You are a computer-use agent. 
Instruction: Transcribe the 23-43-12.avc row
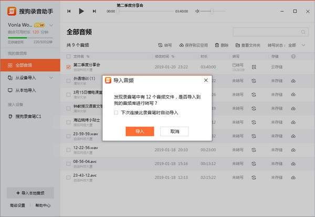point(254,178)
